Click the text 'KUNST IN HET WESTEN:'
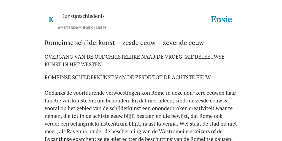 pyautogui.click(x=74, y=64)
